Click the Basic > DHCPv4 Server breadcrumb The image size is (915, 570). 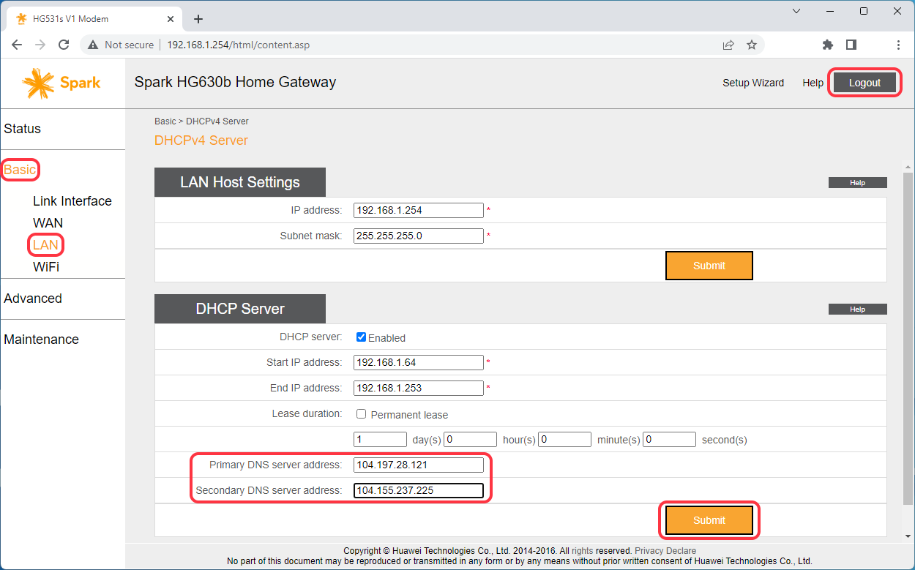pos(201,121)
